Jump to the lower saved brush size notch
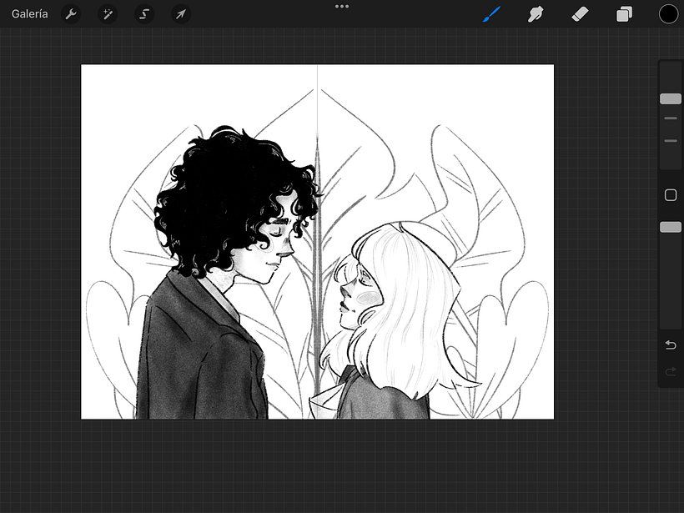The height and width of the screenshot is (513, 684). 671,141
